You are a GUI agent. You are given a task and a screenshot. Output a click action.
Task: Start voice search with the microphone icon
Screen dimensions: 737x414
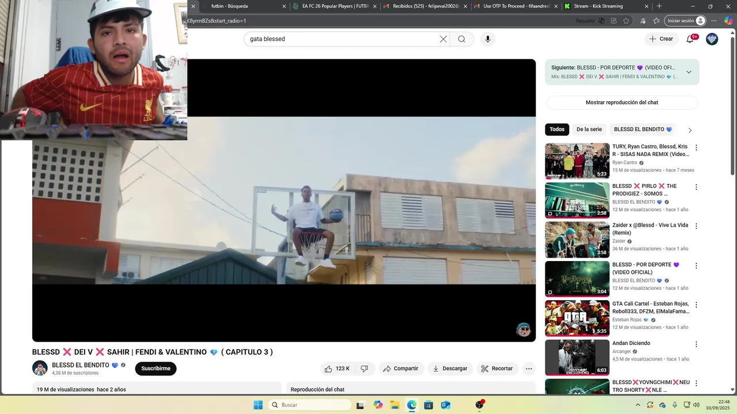(488, 39)
